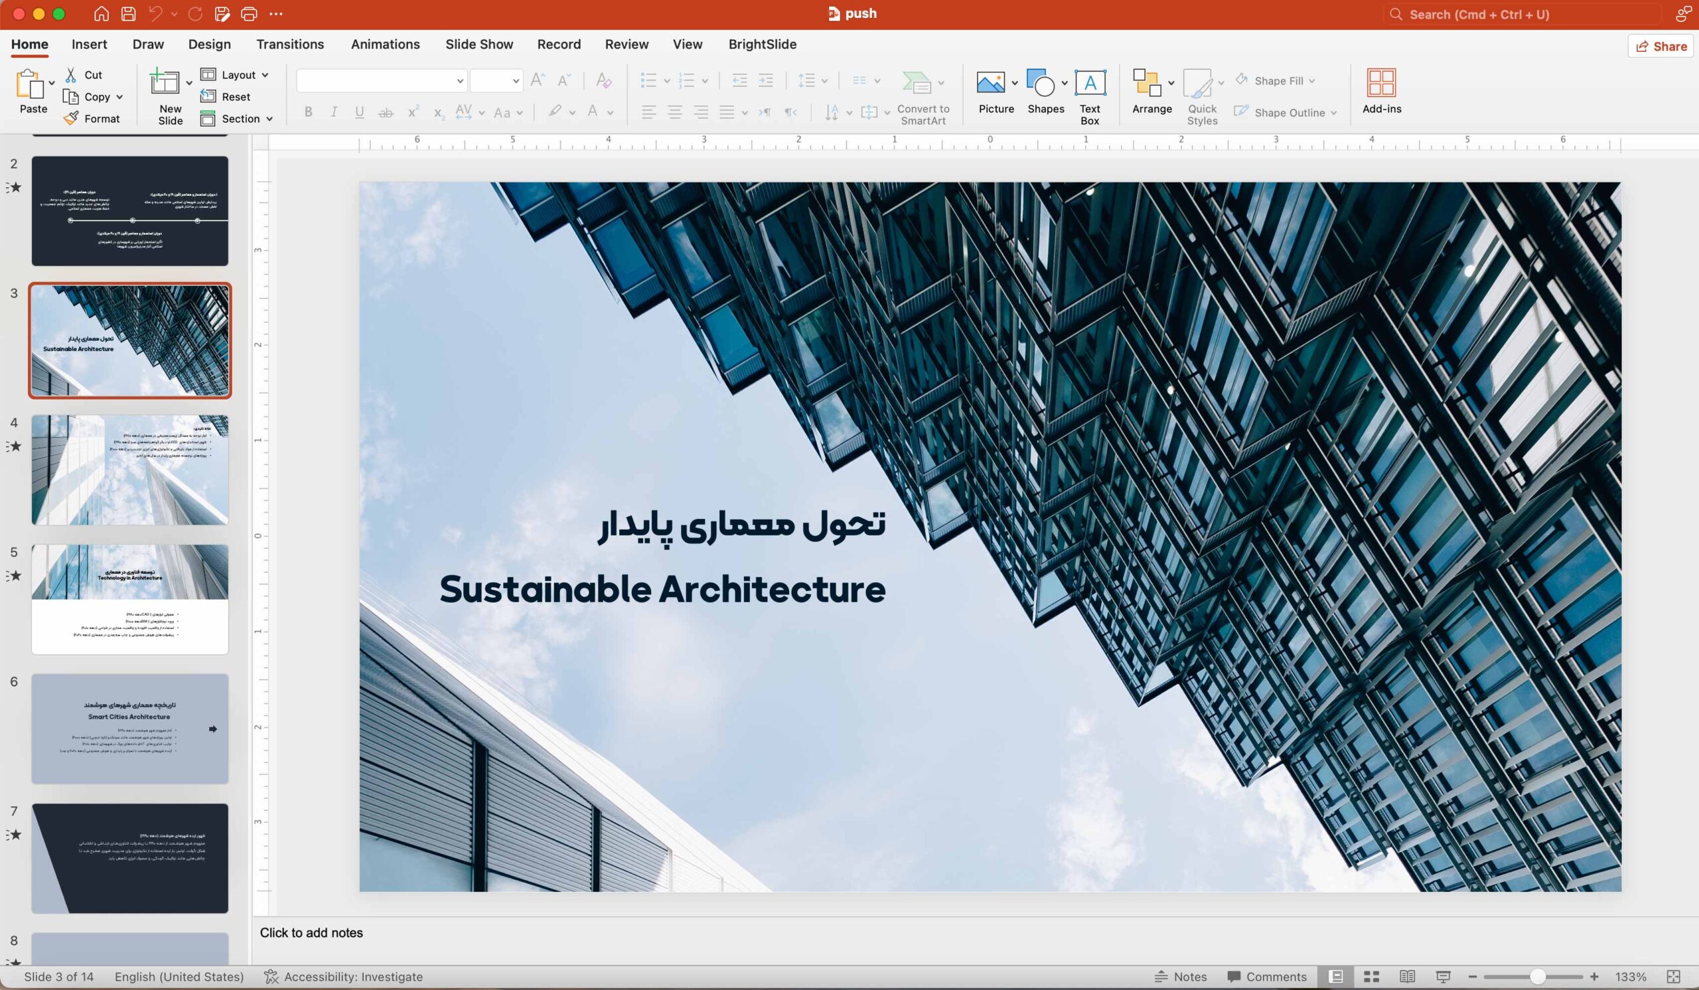Toggle Italic formatting
The width and height of the screenshot is (1699, 990).
(x=334, y=112)
